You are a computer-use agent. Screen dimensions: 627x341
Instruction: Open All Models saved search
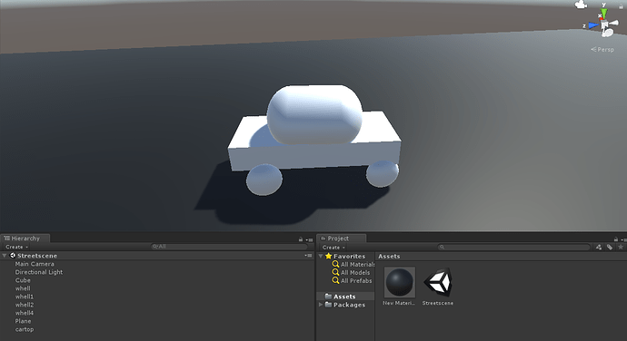pyautogui.click(x=355, y=273)
